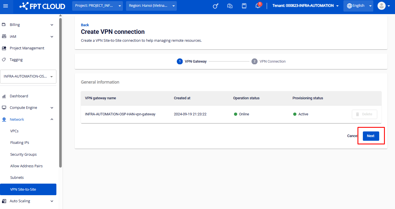Click the General information heading
Image resolution: width=395 pixels, height=209 pixels.
[100, 82]
